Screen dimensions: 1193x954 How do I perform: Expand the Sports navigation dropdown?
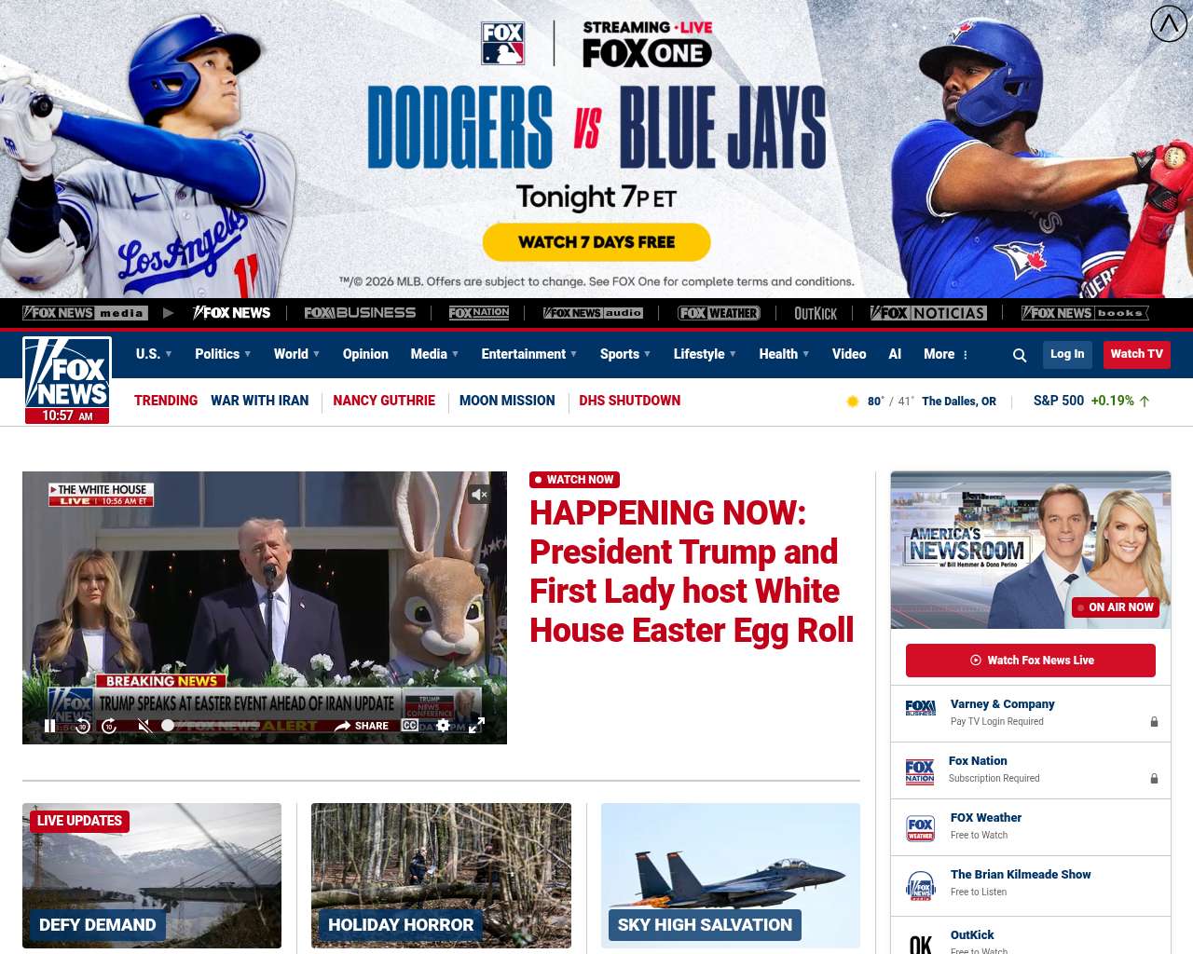point(624,354)
